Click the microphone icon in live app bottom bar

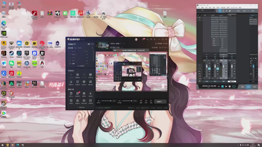(x=99, y=101)
